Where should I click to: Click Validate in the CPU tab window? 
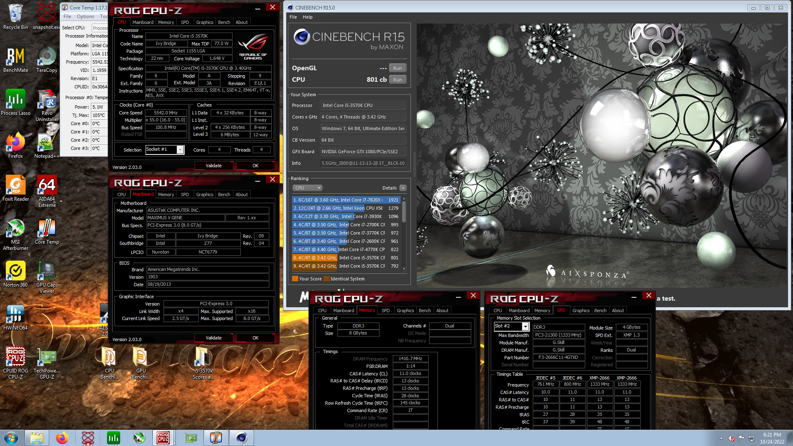[214, 166]
